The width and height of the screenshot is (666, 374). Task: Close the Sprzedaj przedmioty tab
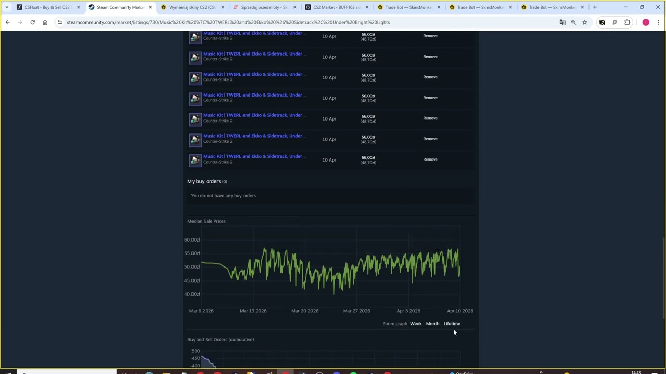[x=294, y=7]
